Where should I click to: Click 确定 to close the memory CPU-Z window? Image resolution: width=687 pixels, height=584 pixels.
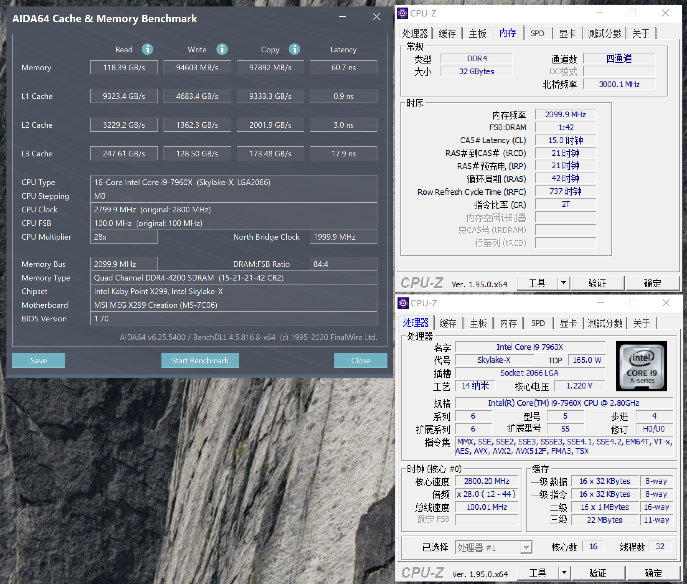tap(653, 283)
